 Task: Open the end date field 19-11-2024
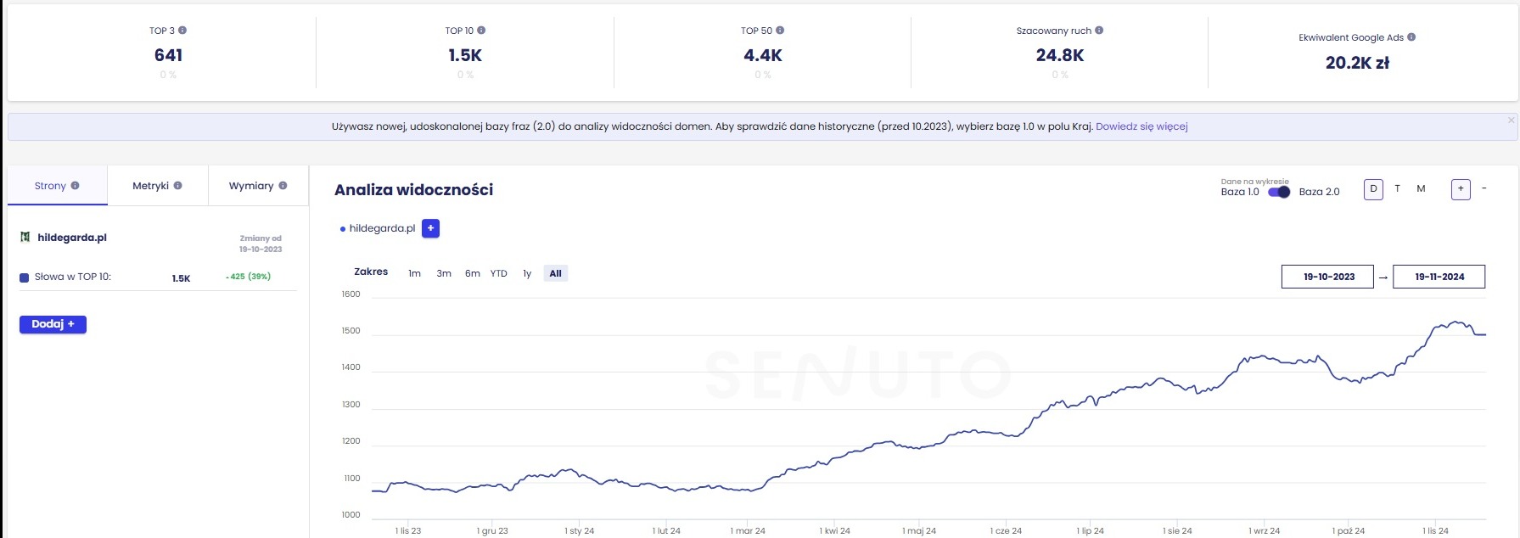(1439, 277)
